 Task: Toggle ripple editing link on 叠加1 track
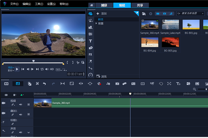click(13, 115)
